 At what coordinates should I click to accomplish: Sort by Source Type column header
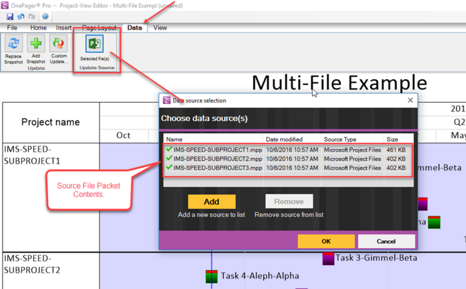pyautogui.click(x=352, y=139)
